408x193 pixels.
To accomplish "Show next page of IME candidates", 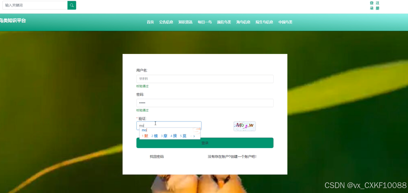I will tap(194, 136).
